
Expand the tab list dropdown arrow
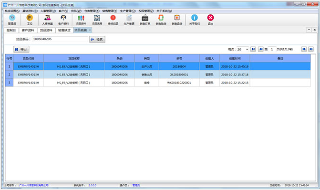point(309,30)
